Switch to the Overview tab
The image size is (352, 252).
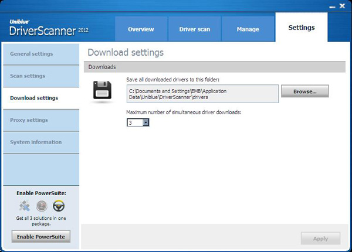pos(141,29)
